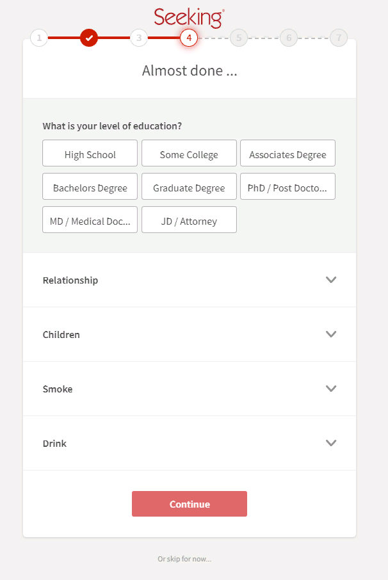Go to step 1 circle
Screen dimensions: 388x580
[39, 38]
